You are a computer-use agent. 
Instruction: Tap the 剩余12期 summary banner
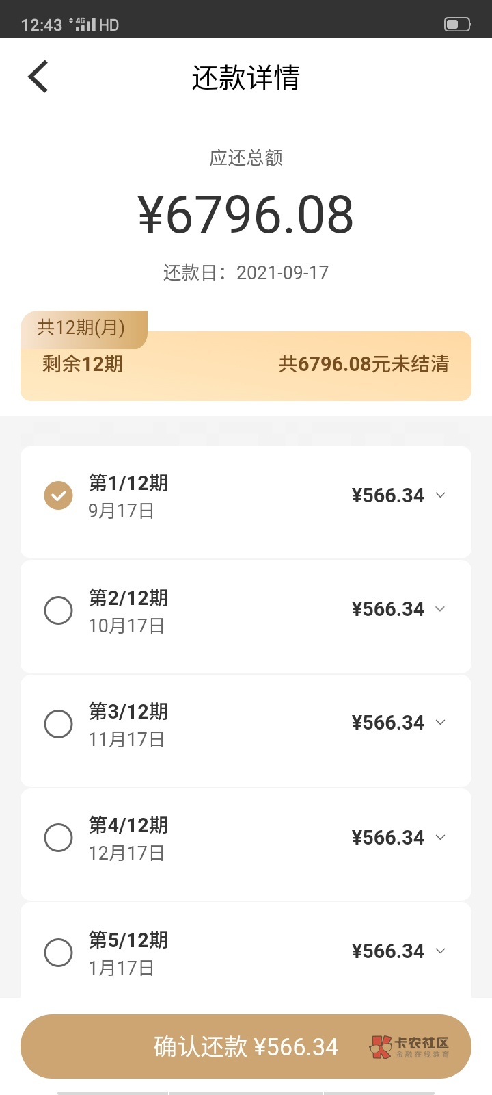[83, 364]
